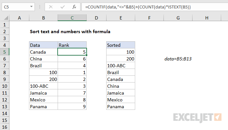
Task: Select the '100' cell in Sorted column
Action: pos(121,52)
